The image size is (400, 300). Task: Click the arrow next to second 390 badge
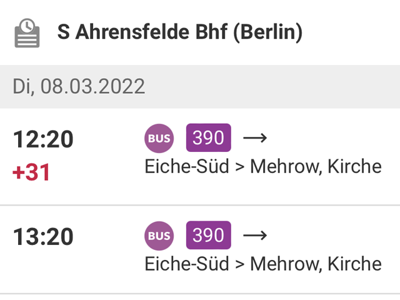(255, 235)
